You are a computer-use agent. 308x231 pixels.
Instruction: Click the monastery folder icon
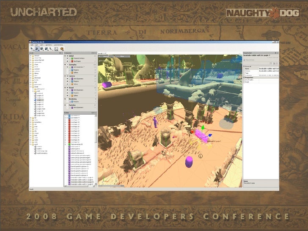[x=33, y=122]
